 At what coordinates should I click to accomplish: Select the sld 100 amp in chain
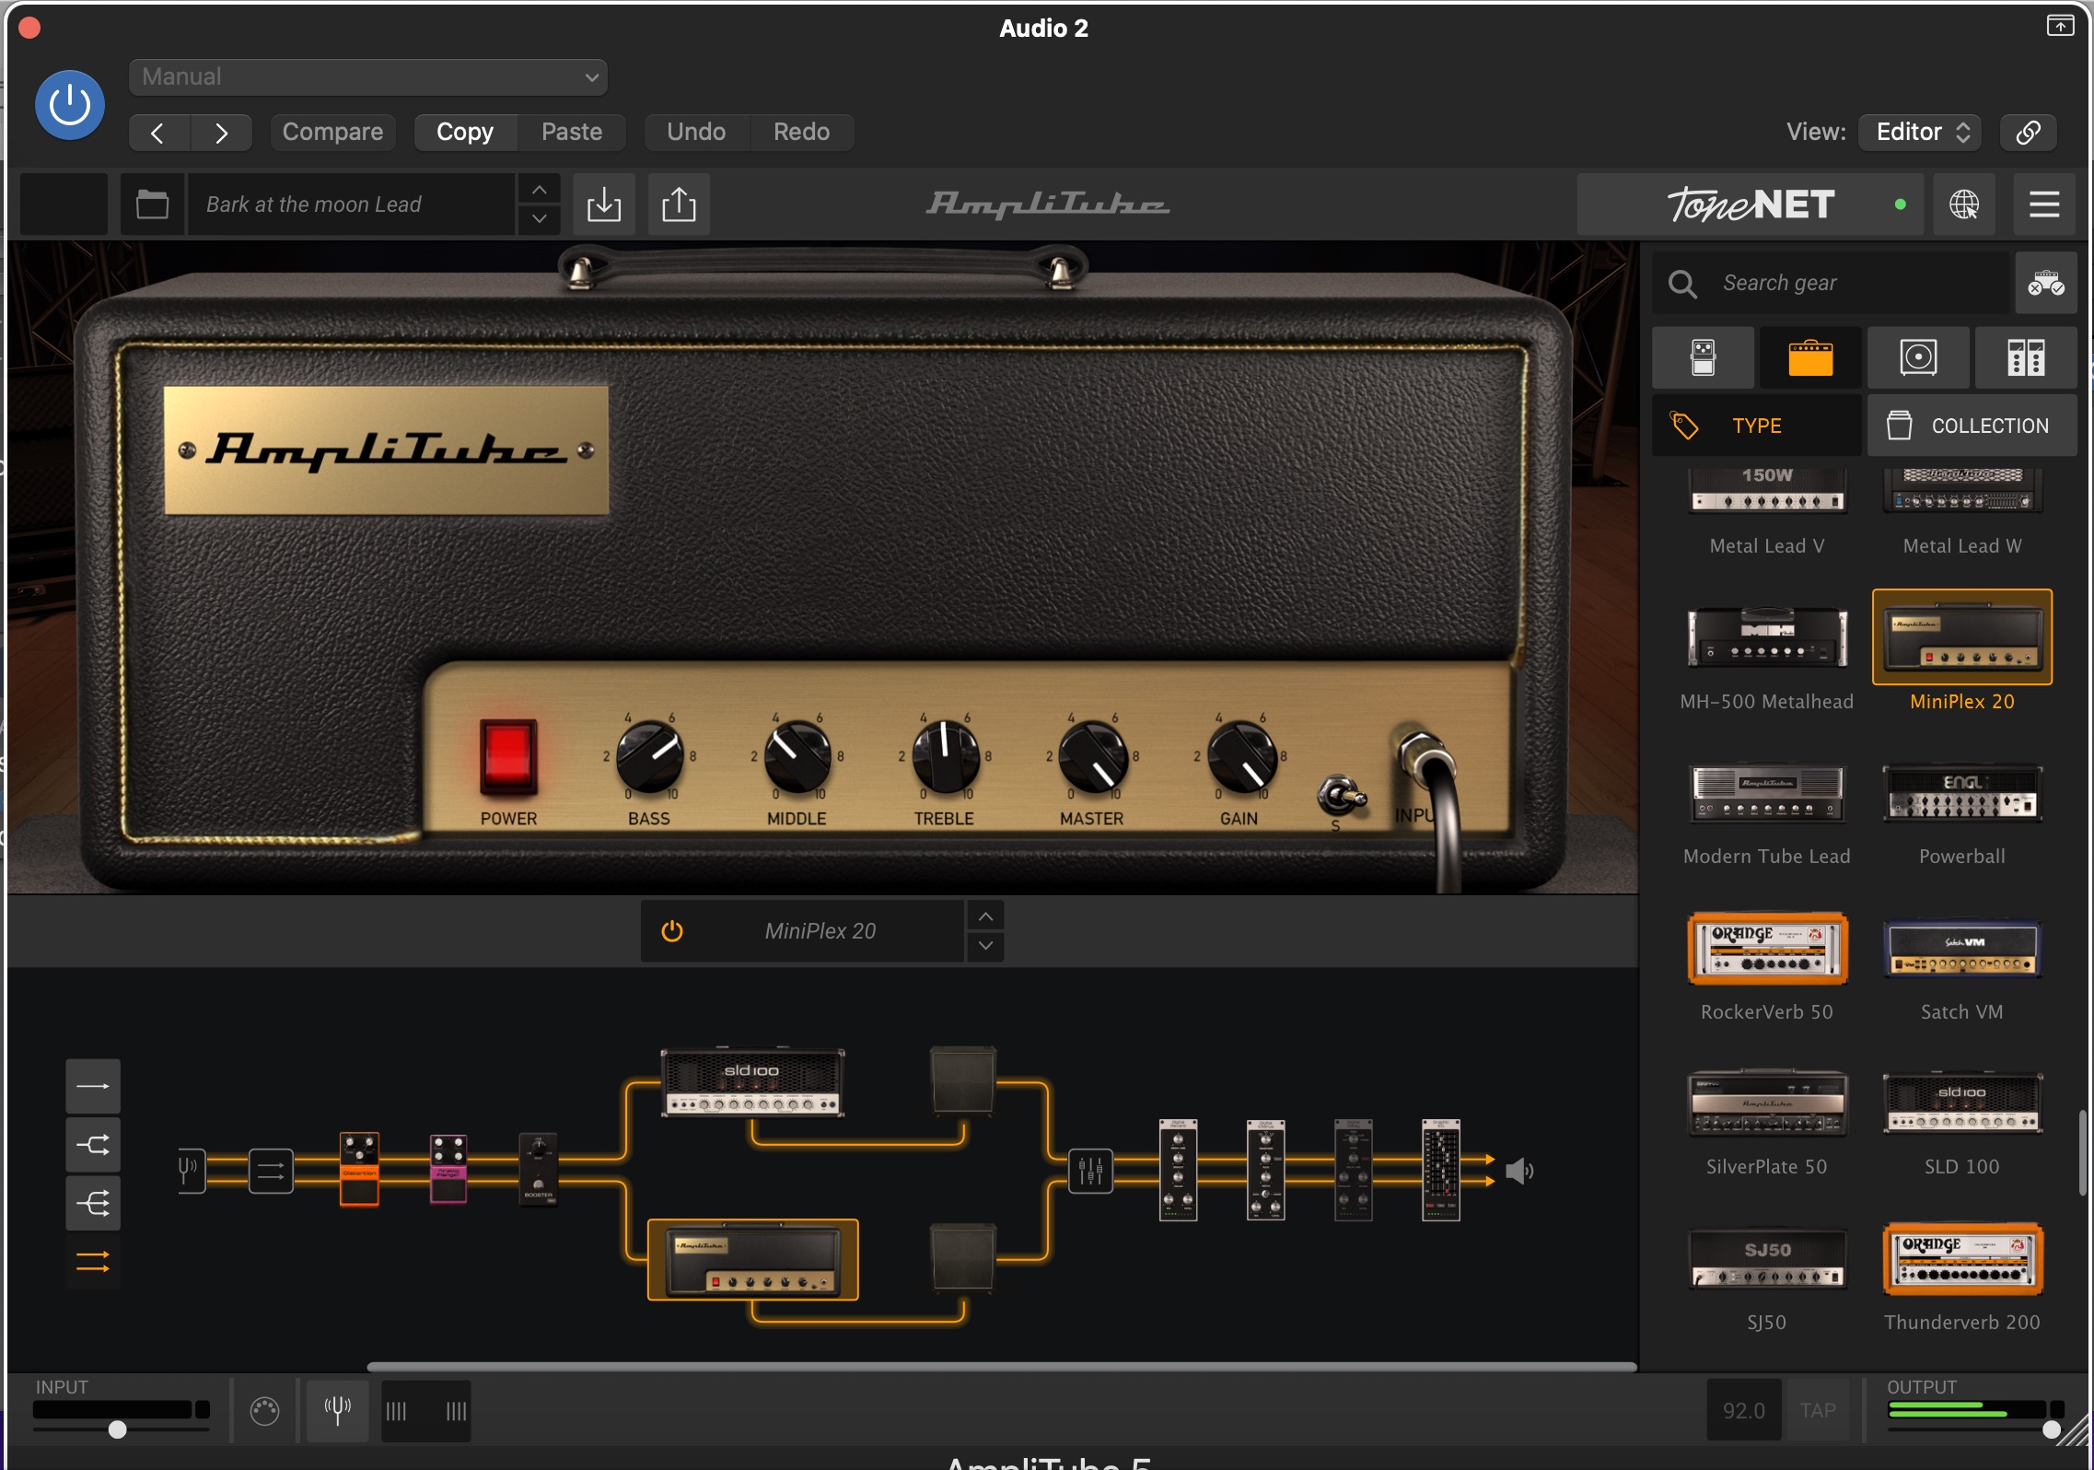coord(753,1083)
